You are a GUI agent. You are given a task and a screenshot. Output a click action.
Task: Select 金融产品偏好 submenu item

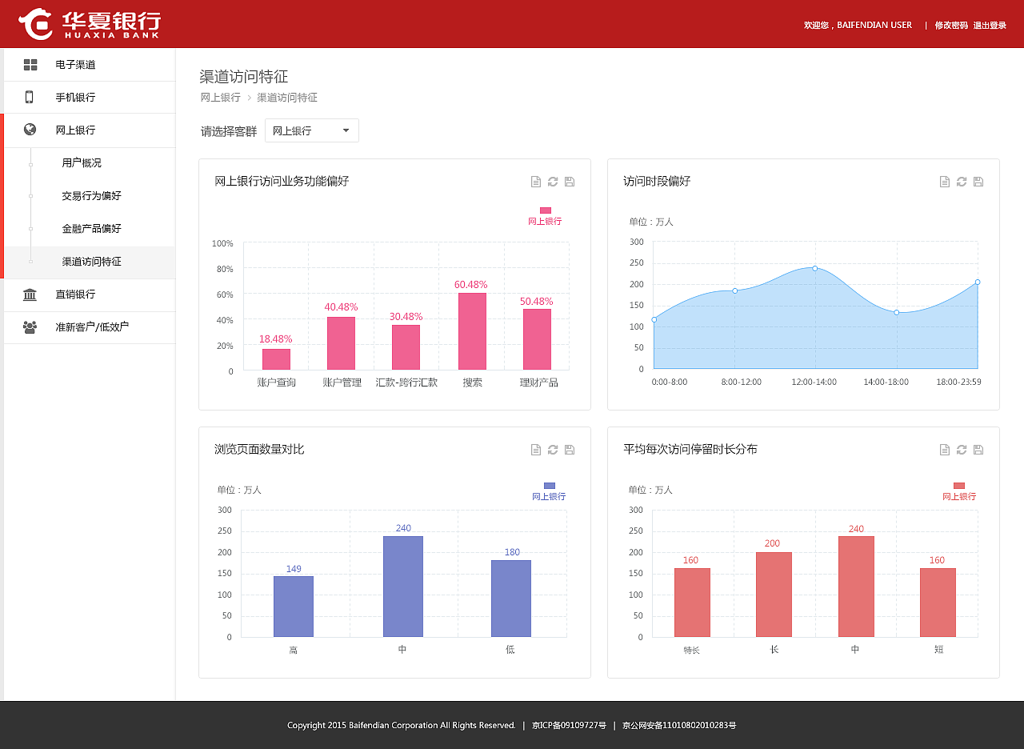pos(91,229)
